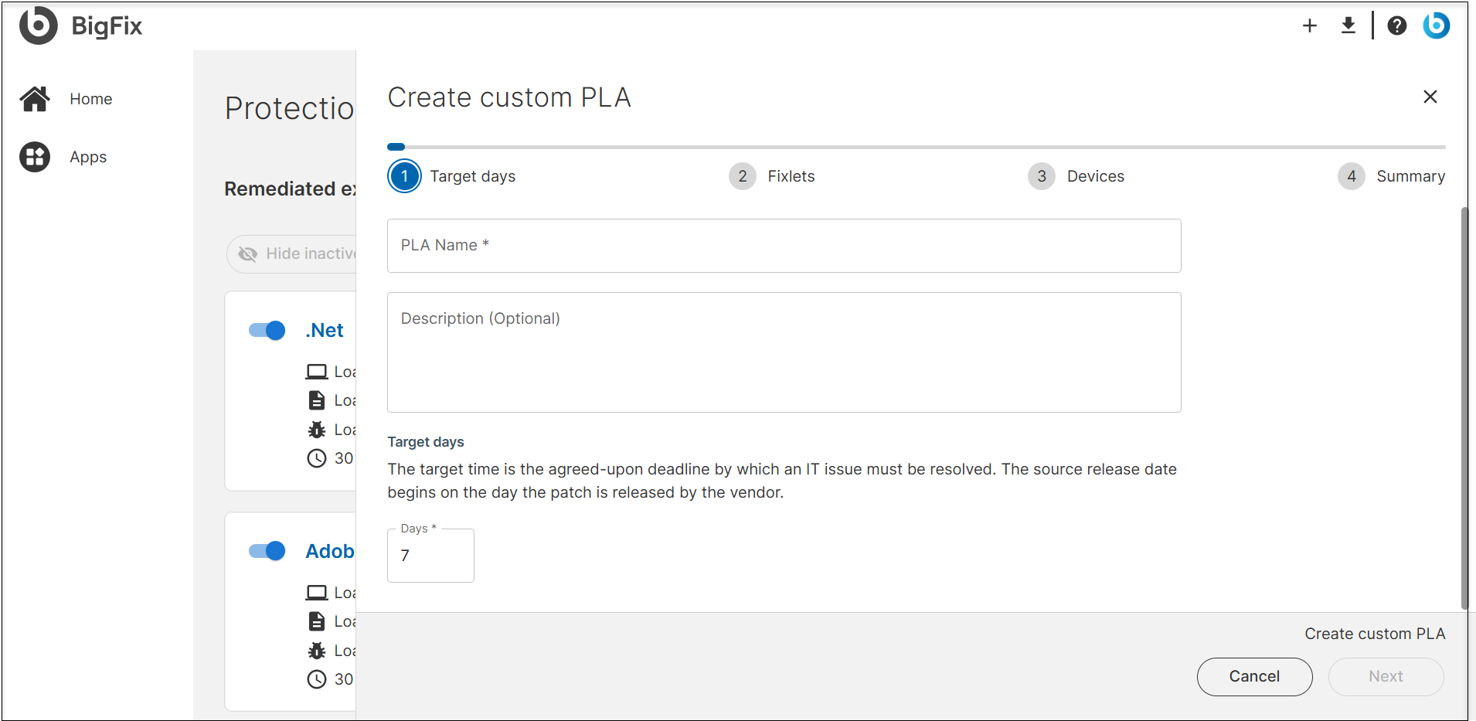The height and width of the screenshot is (721, 1476).
Task: Click the plus icon in top bar
Action: (x=1310, y=26)
